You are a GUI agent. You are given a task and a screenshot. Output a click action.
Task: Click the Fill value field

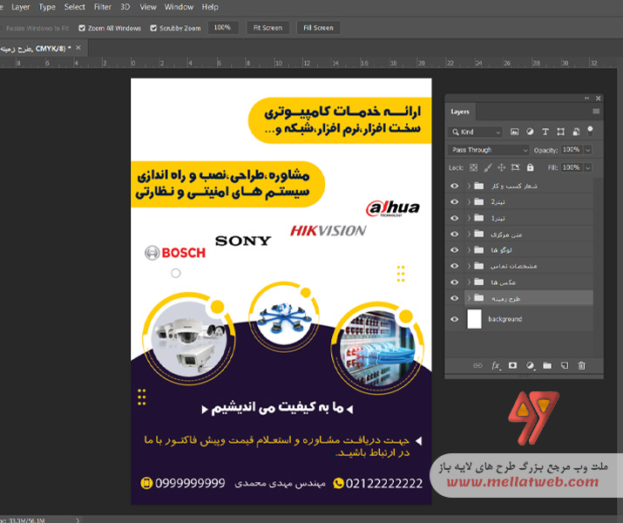(572, 167)
